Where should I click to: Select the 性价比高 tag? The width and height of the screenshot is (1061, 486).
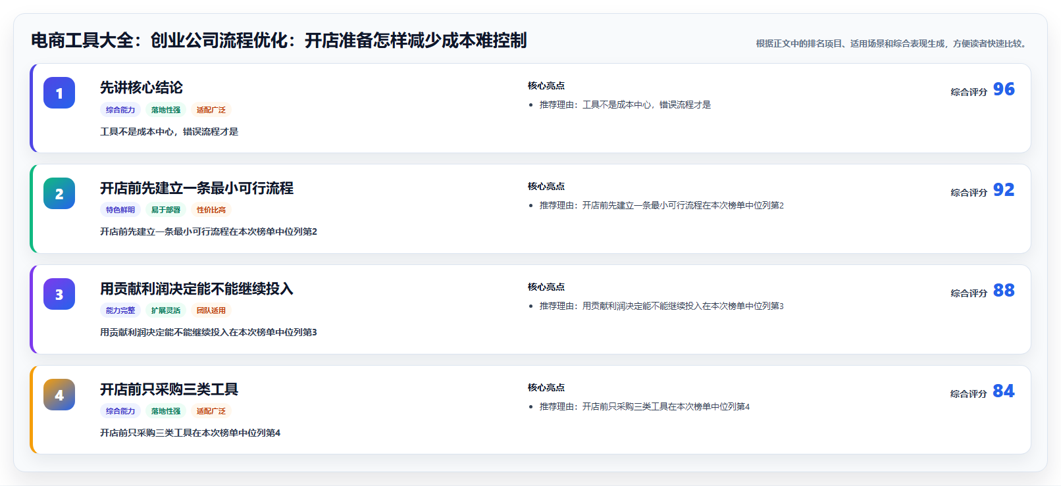click(211, 210)
